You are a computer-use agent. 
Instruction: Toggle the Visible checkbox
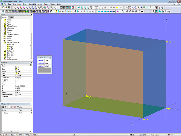click(16, 71)
